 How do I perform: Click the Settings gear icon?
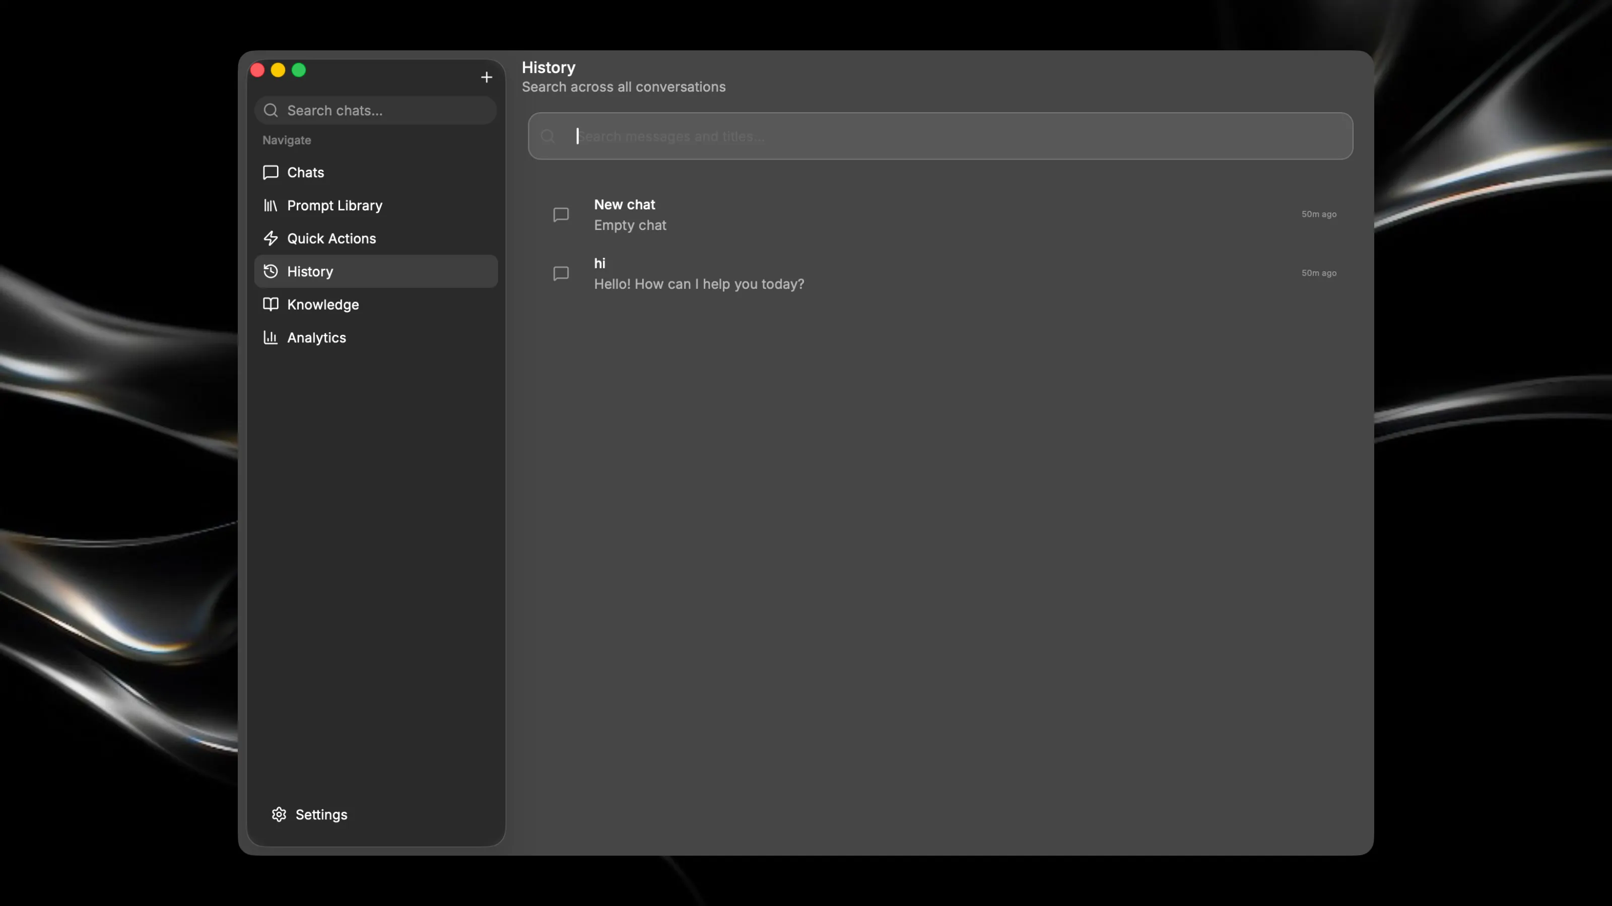coord(279,814)
